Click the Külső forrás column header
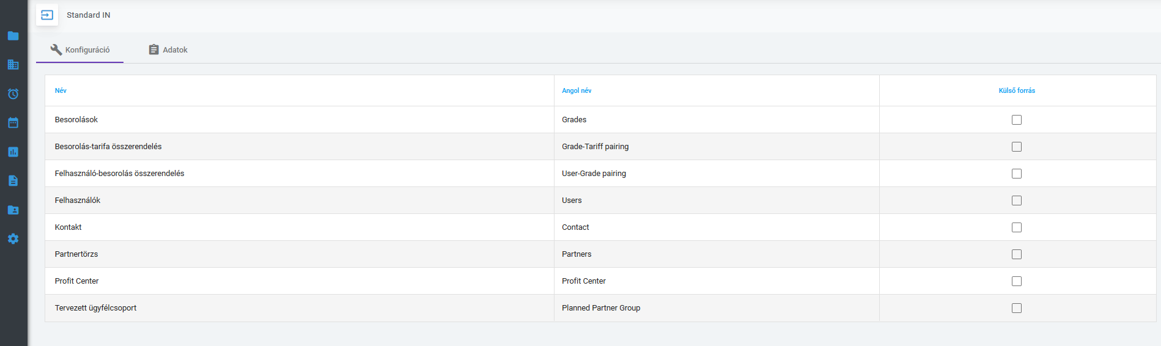Image resolution: width=1161 pixels, height=346 pixels. 1017,90
